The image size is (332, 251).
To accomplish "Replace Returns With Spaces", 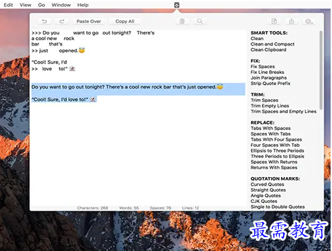I will (x=274, y=168).
